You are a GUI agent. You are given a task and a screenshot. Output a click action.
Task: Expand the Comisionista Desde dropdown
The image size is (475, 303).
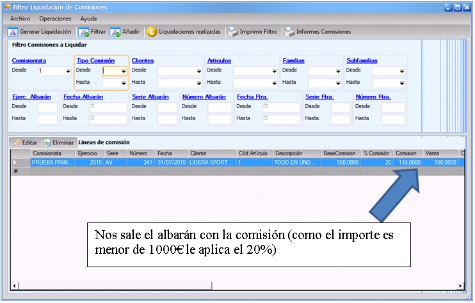coord(67,72)
